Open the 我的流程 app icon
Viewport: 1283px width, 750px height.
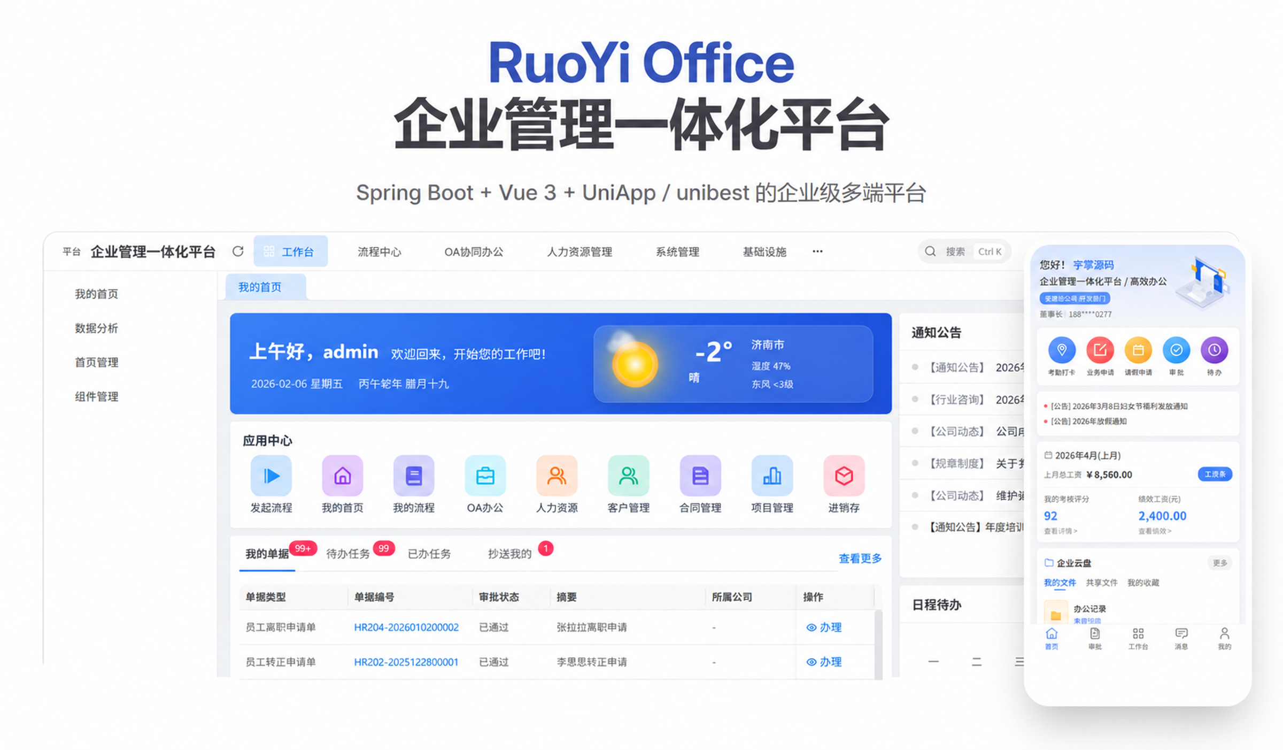click(x=414, y=476)
